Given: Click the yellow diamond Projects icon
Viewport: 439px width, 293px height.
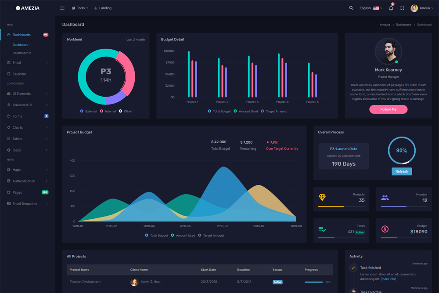Looking at the screenshot, I should click(x=322, y=198).
